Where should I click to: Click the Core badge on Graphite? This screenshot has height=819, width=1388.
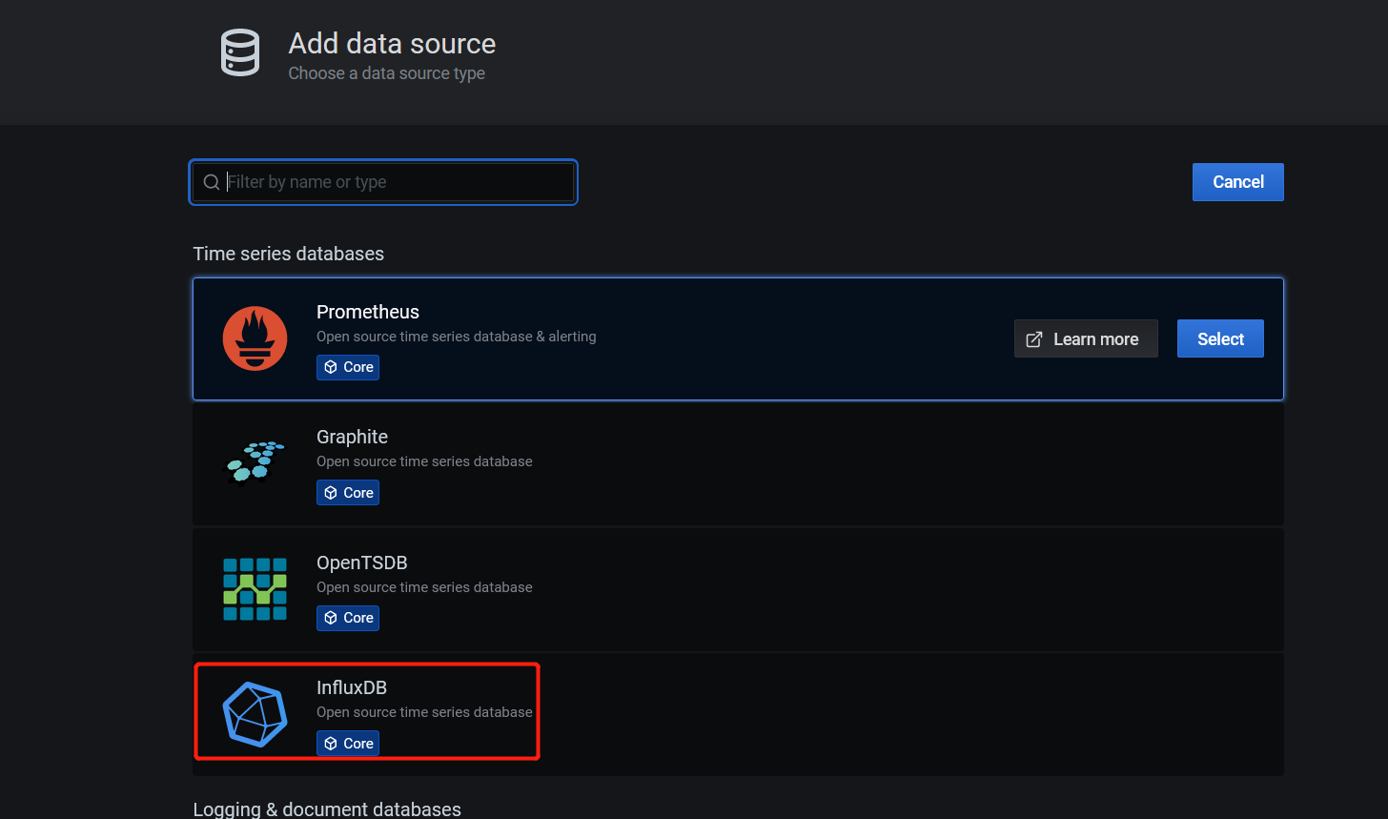tap(347, 492)
